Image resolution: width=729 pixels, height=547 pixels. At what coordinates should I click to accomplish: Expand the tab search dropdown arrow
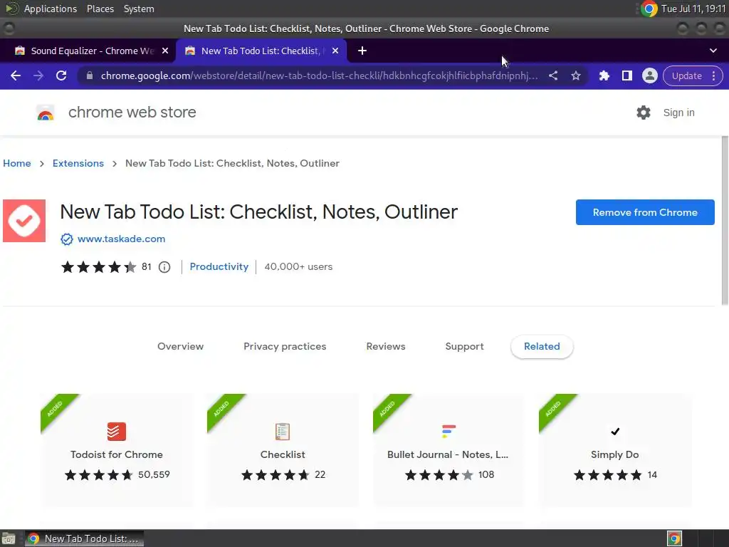[x=713, y=51]
